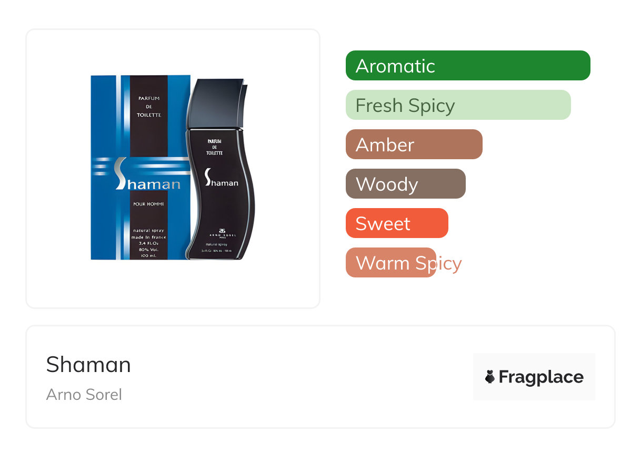
Task: Select the Fresh Spicy accord bar
Action: pos(458,105)
